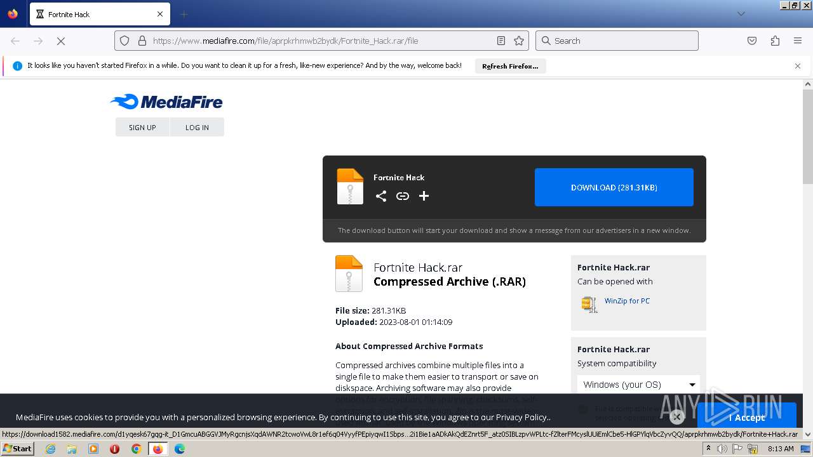Toggle reader view for this page
This screenshot has width=813, height=457.
coord(501,41)
